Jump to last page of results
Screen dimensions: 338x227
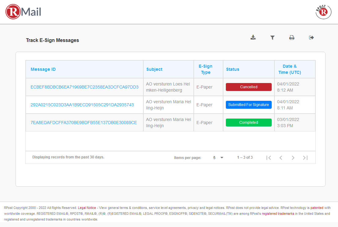click(305, 158)
